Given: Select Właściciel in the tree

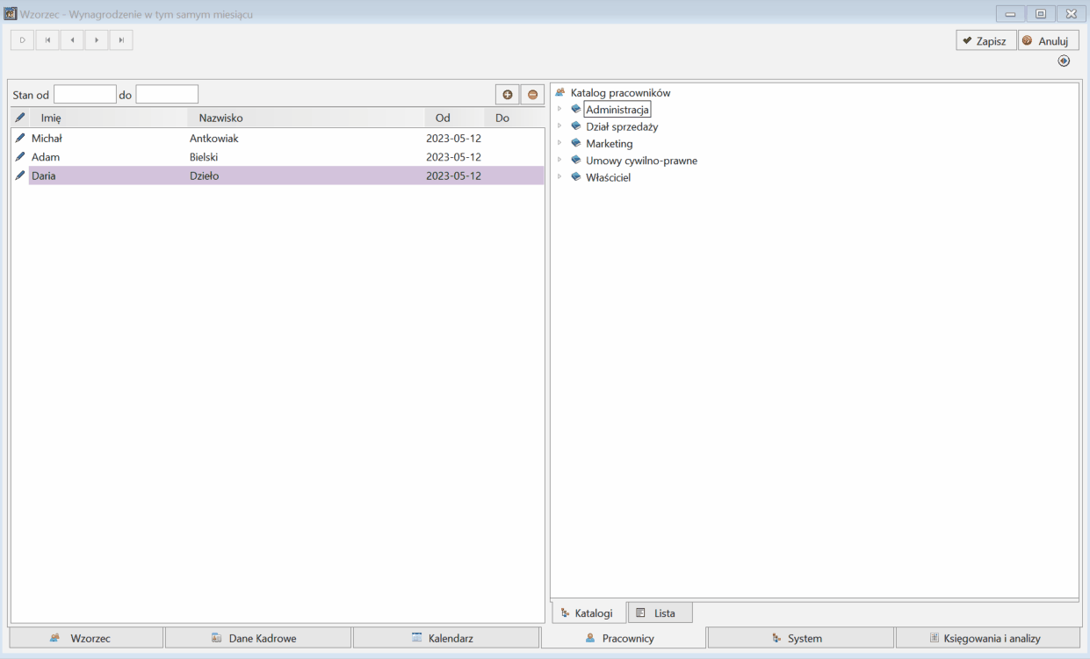Looking at the screenshot, I should point(609,177).
